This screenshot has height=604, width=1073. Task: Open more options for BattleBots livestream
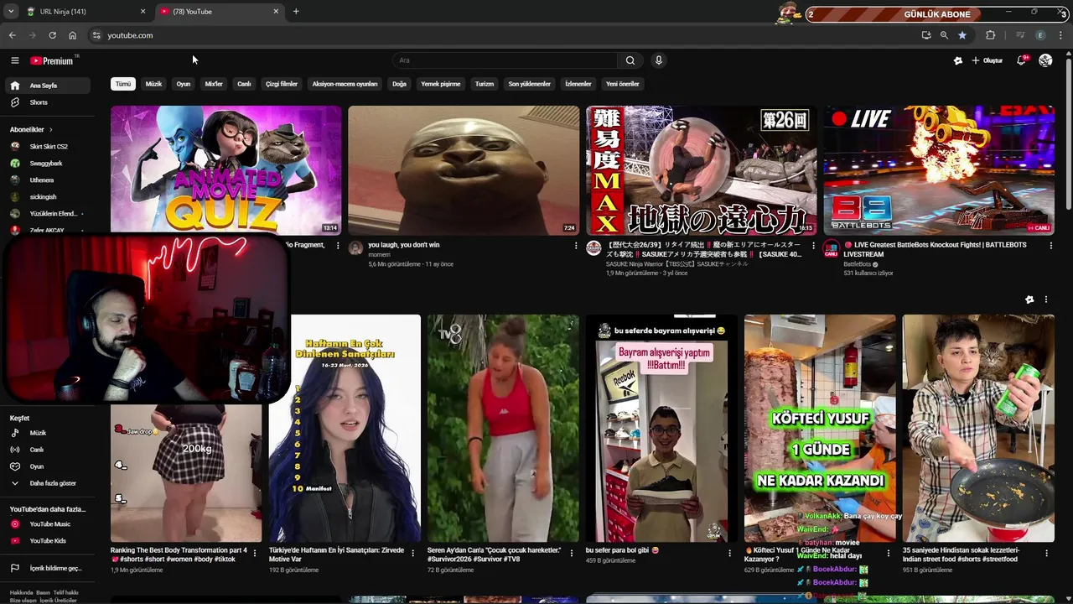pyautogui.click(x=1051, y=246)
